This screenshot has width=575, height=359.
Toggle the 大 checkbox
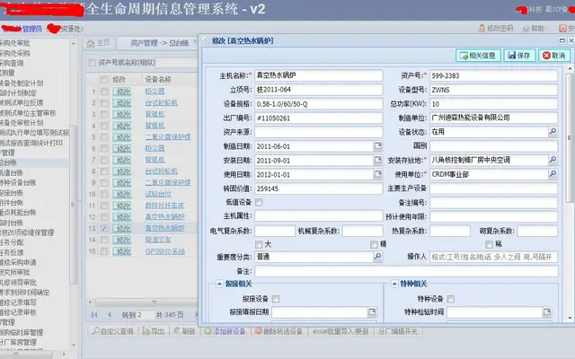(259, 244)
